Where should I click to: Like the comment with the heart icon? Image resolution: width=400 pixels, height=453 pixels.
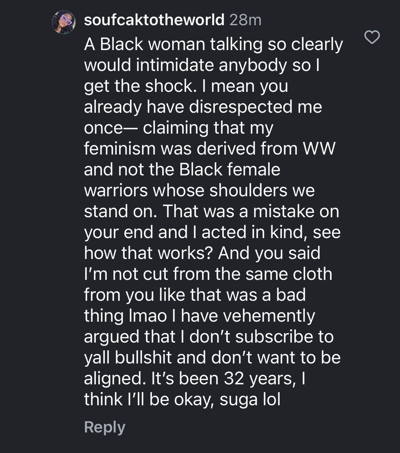[x=372, y=37]
